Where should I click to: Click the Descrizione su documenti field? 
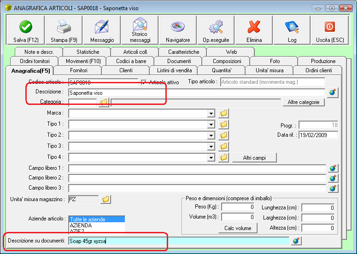(179, 241)
